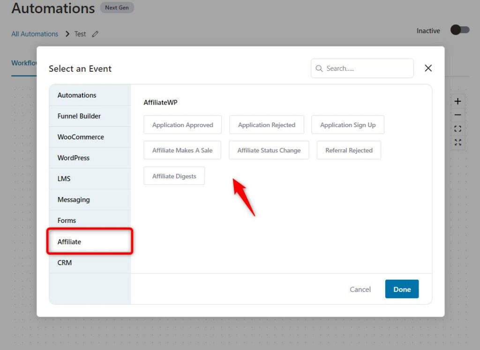Focus the event Search field
Viewport: 480px width, 350px height.
click(362, 68)
